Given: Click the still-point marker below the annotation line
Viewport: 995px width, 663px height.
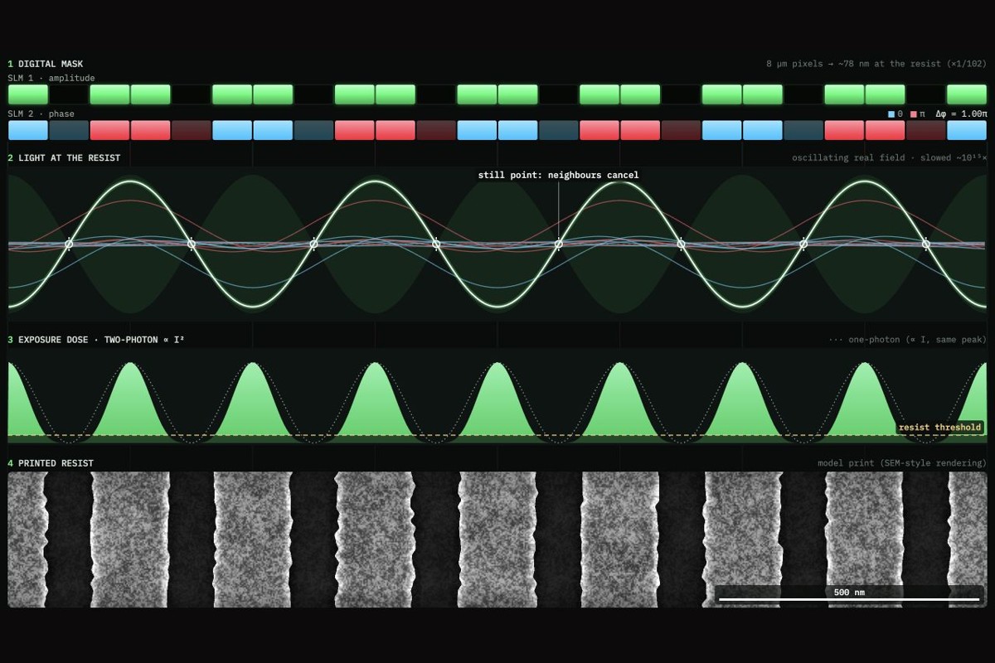Looking at the screenshot, I should 558,244.
